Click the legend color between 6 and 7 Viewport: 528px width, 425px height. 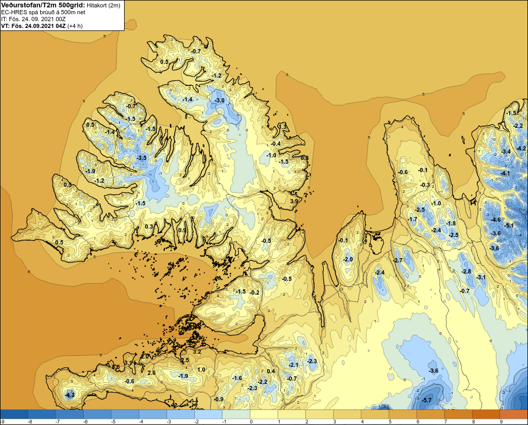(x=430, y=414)
